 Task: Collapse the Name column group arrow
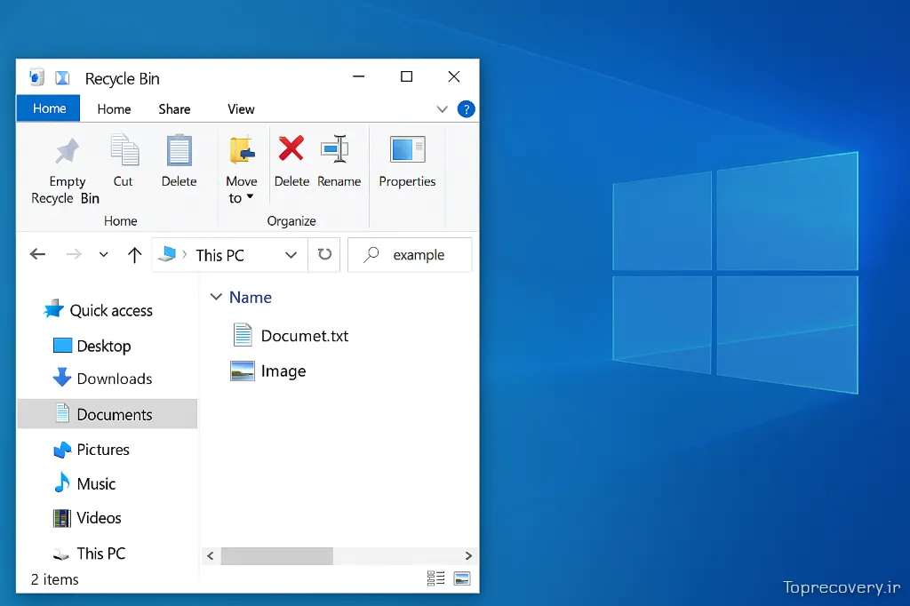(x=216, y=297)
